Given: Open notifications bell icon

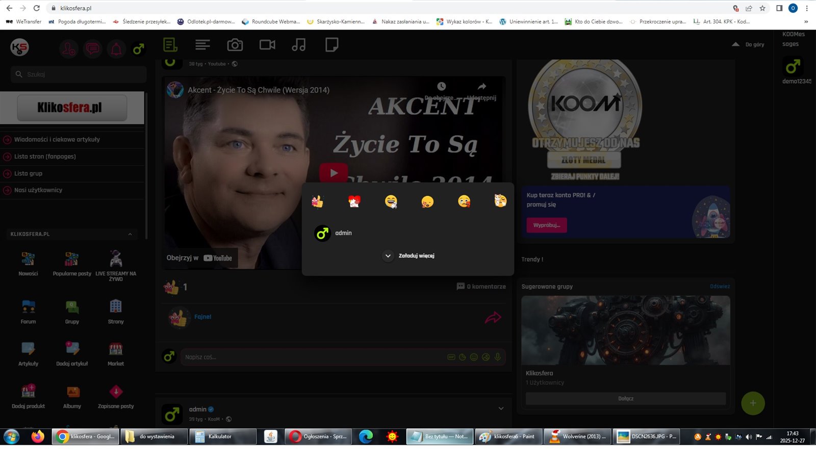Looking at the screenshot, I should [116, 49].
